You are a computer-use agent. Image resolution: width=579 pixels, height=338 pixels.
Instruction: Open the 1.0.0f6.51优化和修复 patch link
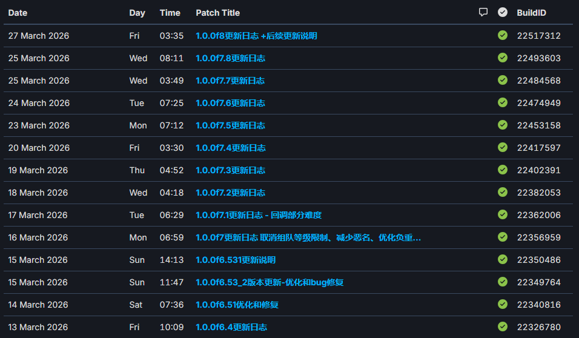coord(237,305)
